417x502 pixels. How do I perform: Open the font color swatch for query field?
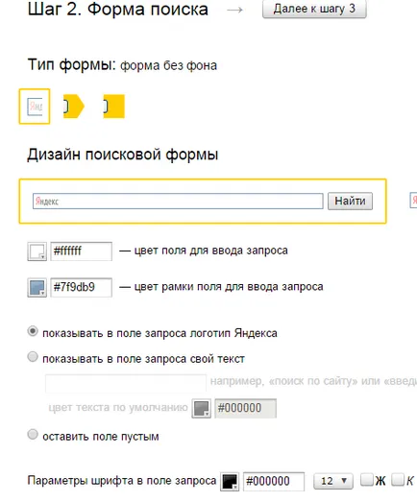(x=230, y=482)
